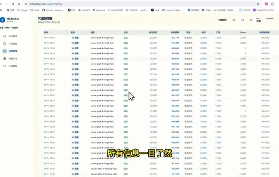The width and height of the screenshot is (279, 177).
Task: Click the Modelsfair logo icon
Action: click(x=2, y=20)
